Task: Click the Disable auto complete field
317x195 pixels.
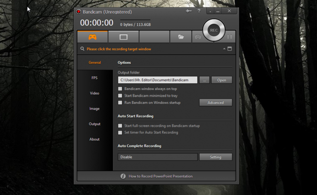Action: tap(158, 157)
